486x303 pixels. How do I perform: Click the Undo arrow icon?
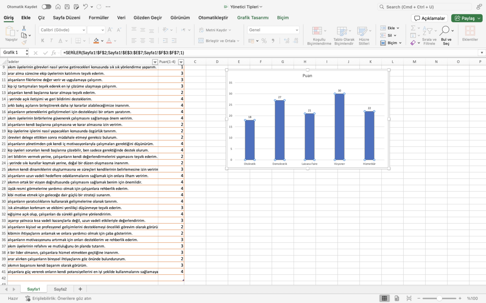click(85, 7)
